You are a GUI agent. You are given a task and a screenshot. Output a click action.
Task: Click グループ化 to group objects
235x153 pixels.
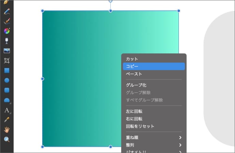(136, 85)
